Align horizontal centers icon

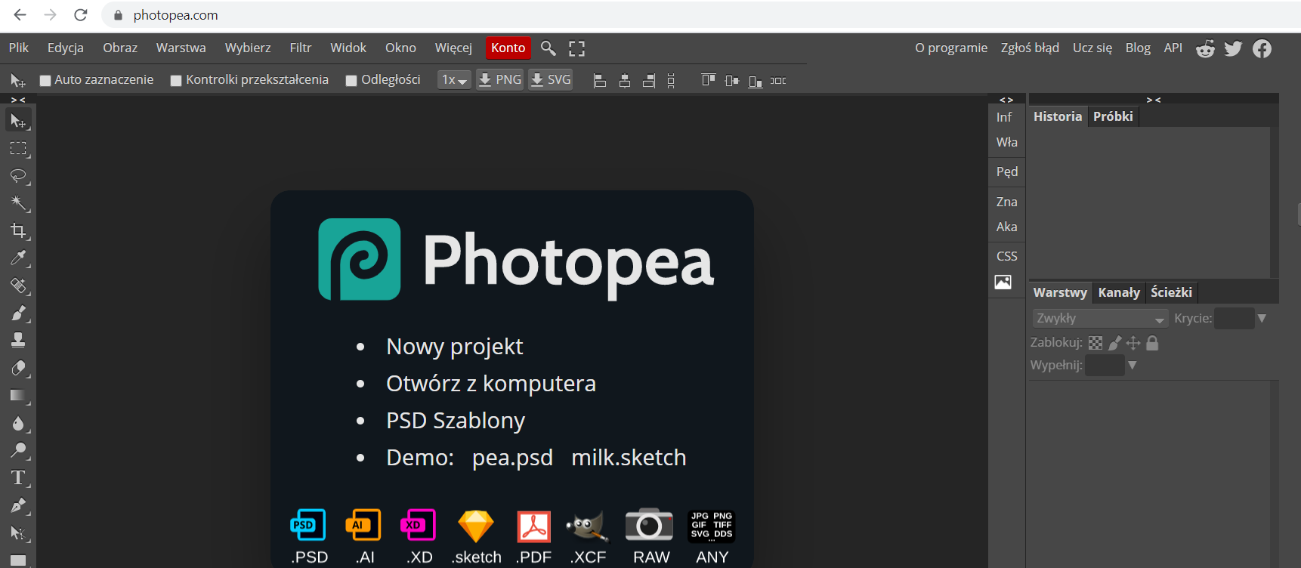coord(624,81)
